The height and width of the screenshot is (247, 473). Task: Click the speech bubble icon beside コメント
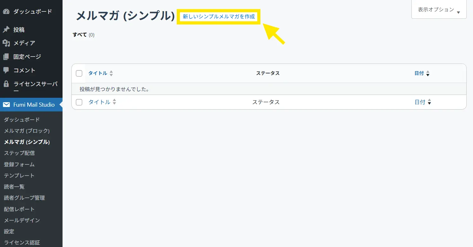[x=6, y=70]
